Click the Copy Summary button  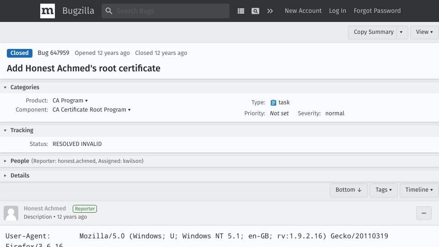tap(373, 32)
